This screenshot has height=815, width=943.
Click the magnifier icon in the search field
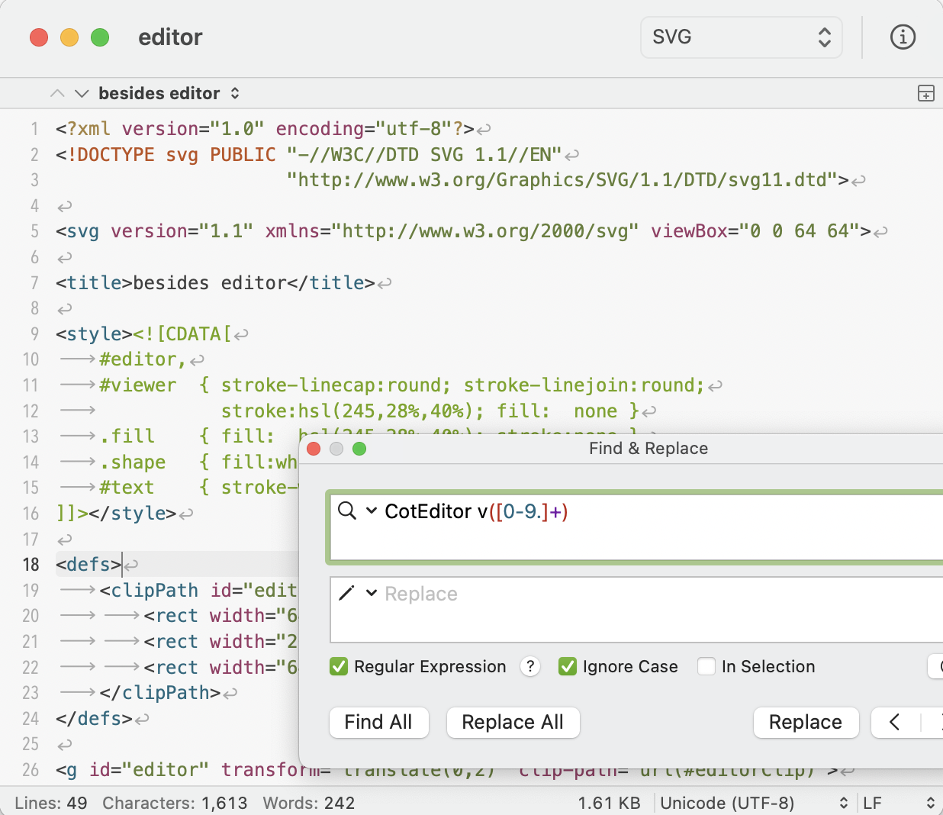tap(346, 511)
